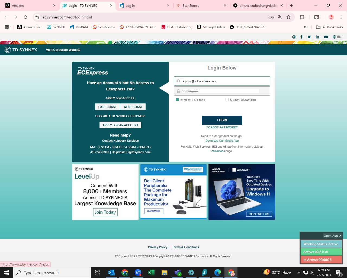This screenshot has width=347, height=278.
Task: Open the eSolutions page link
Action: pos(218,151)
